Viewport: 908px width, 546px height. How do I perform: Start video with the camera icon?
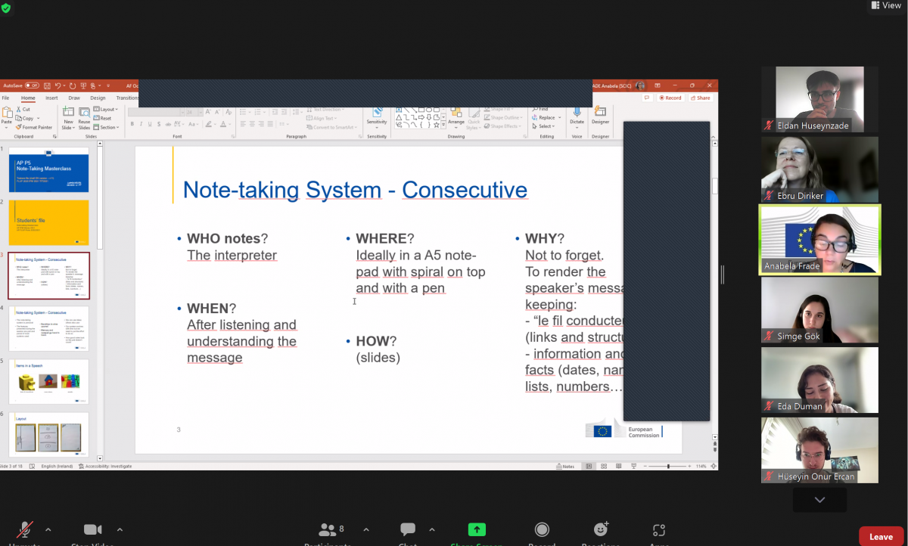[x=92, y=529]
